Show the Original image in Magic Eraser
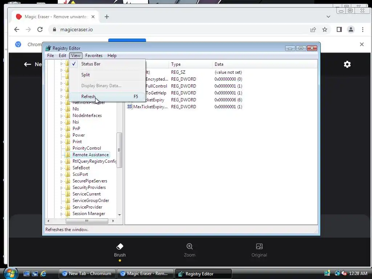The image size is (372, 279). (259, 251)
